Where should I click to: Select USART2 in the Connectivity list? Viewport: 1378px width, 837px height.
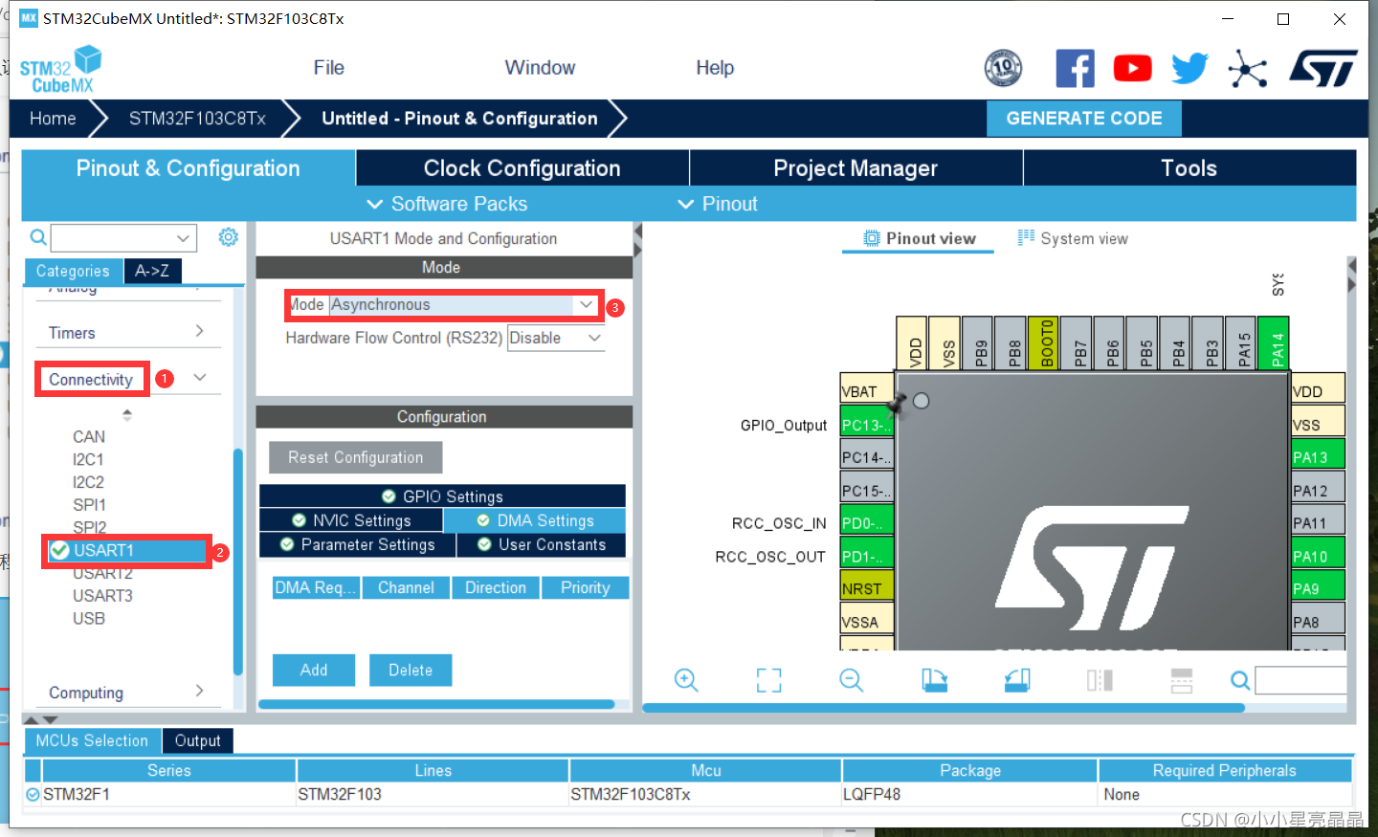(102, 573)
